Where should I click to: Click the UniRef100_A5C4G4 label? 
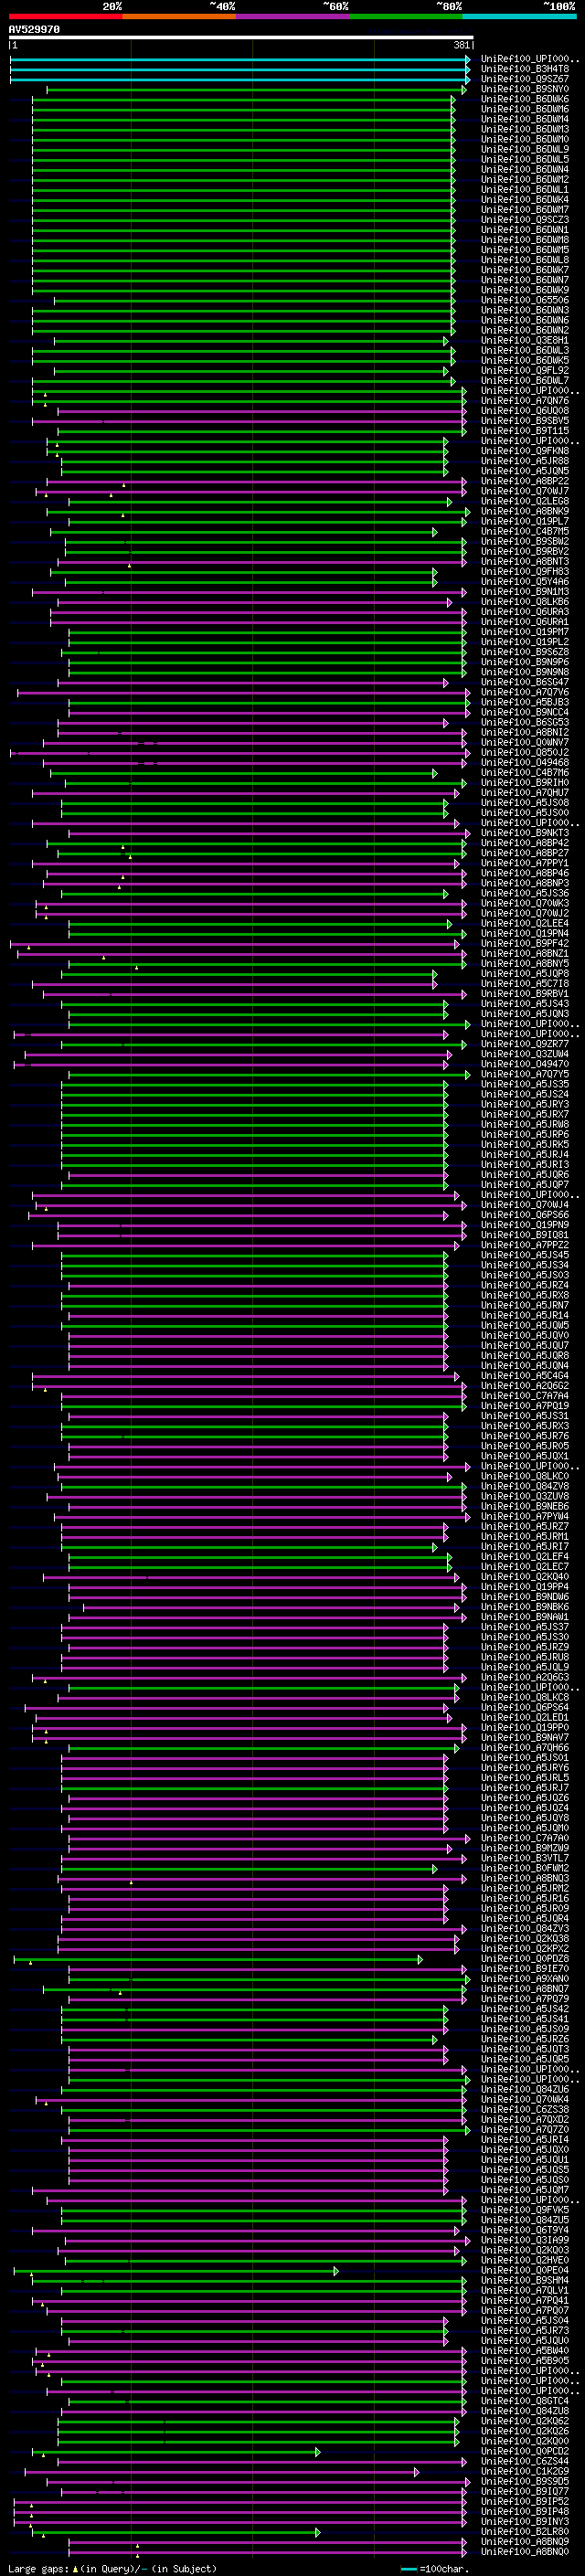point(525,1376)
